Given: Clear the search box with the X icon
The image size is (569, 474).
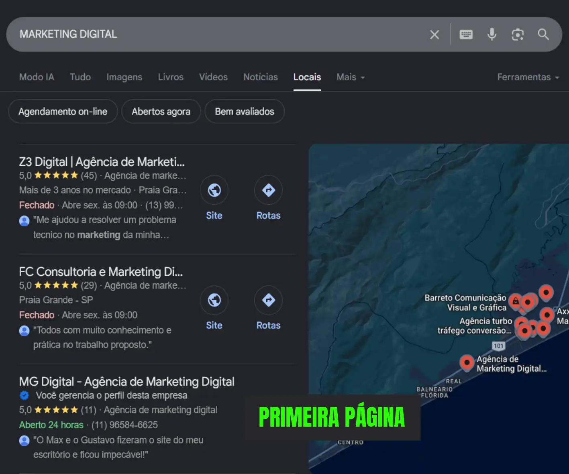Looking at the screenshot, I should 434,35.
